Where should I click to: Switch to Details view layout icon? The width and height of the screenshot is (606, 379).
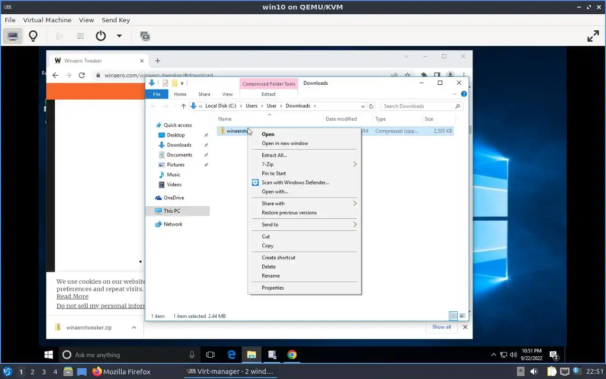coord(453,316)
